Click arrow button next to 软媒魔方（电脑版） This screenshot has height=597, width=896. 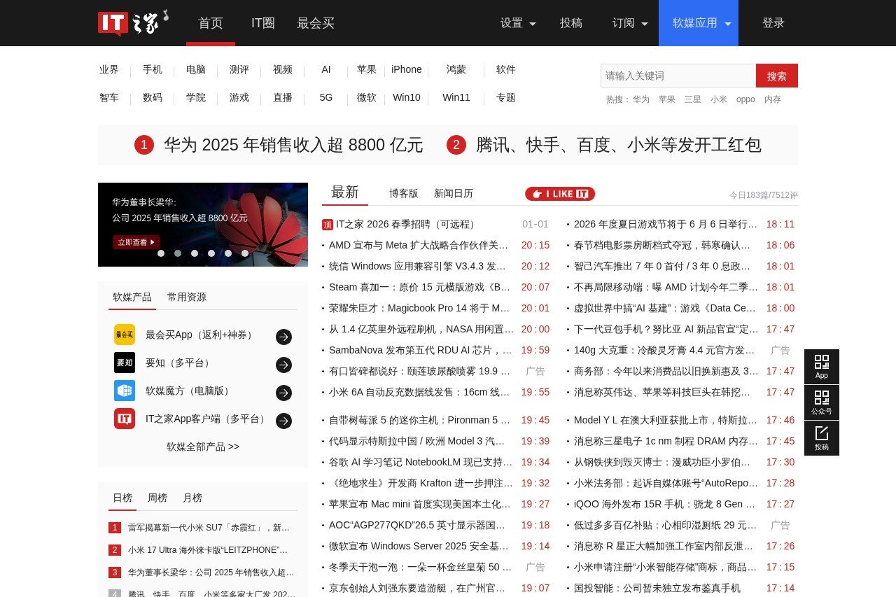(x=283, y=393)
